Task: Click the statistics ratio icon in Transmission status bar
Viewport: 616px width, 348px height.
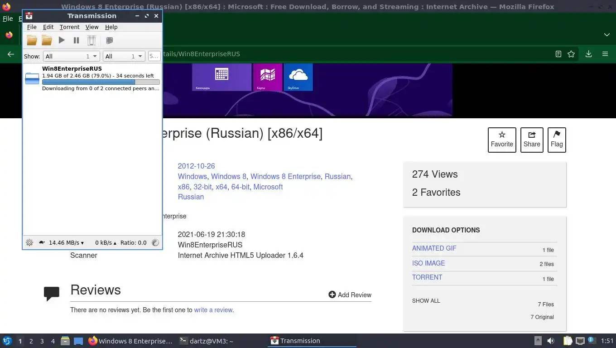Action: click(x=155, y=242)
